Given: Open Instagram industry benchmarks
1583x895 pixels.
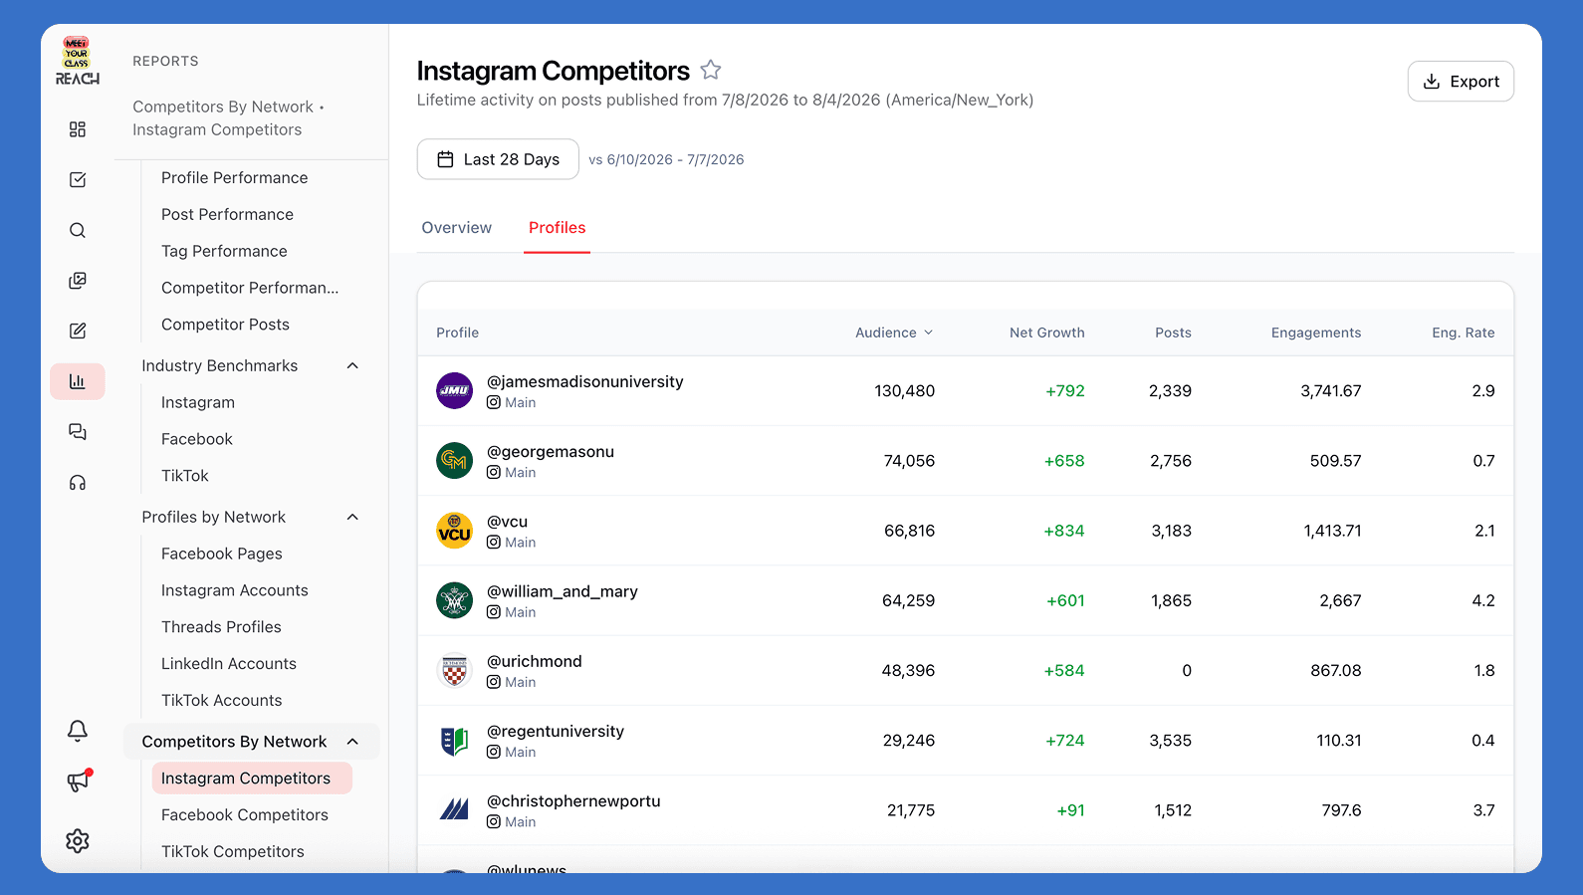Looking at the screenshot, I should coord(198,402).
